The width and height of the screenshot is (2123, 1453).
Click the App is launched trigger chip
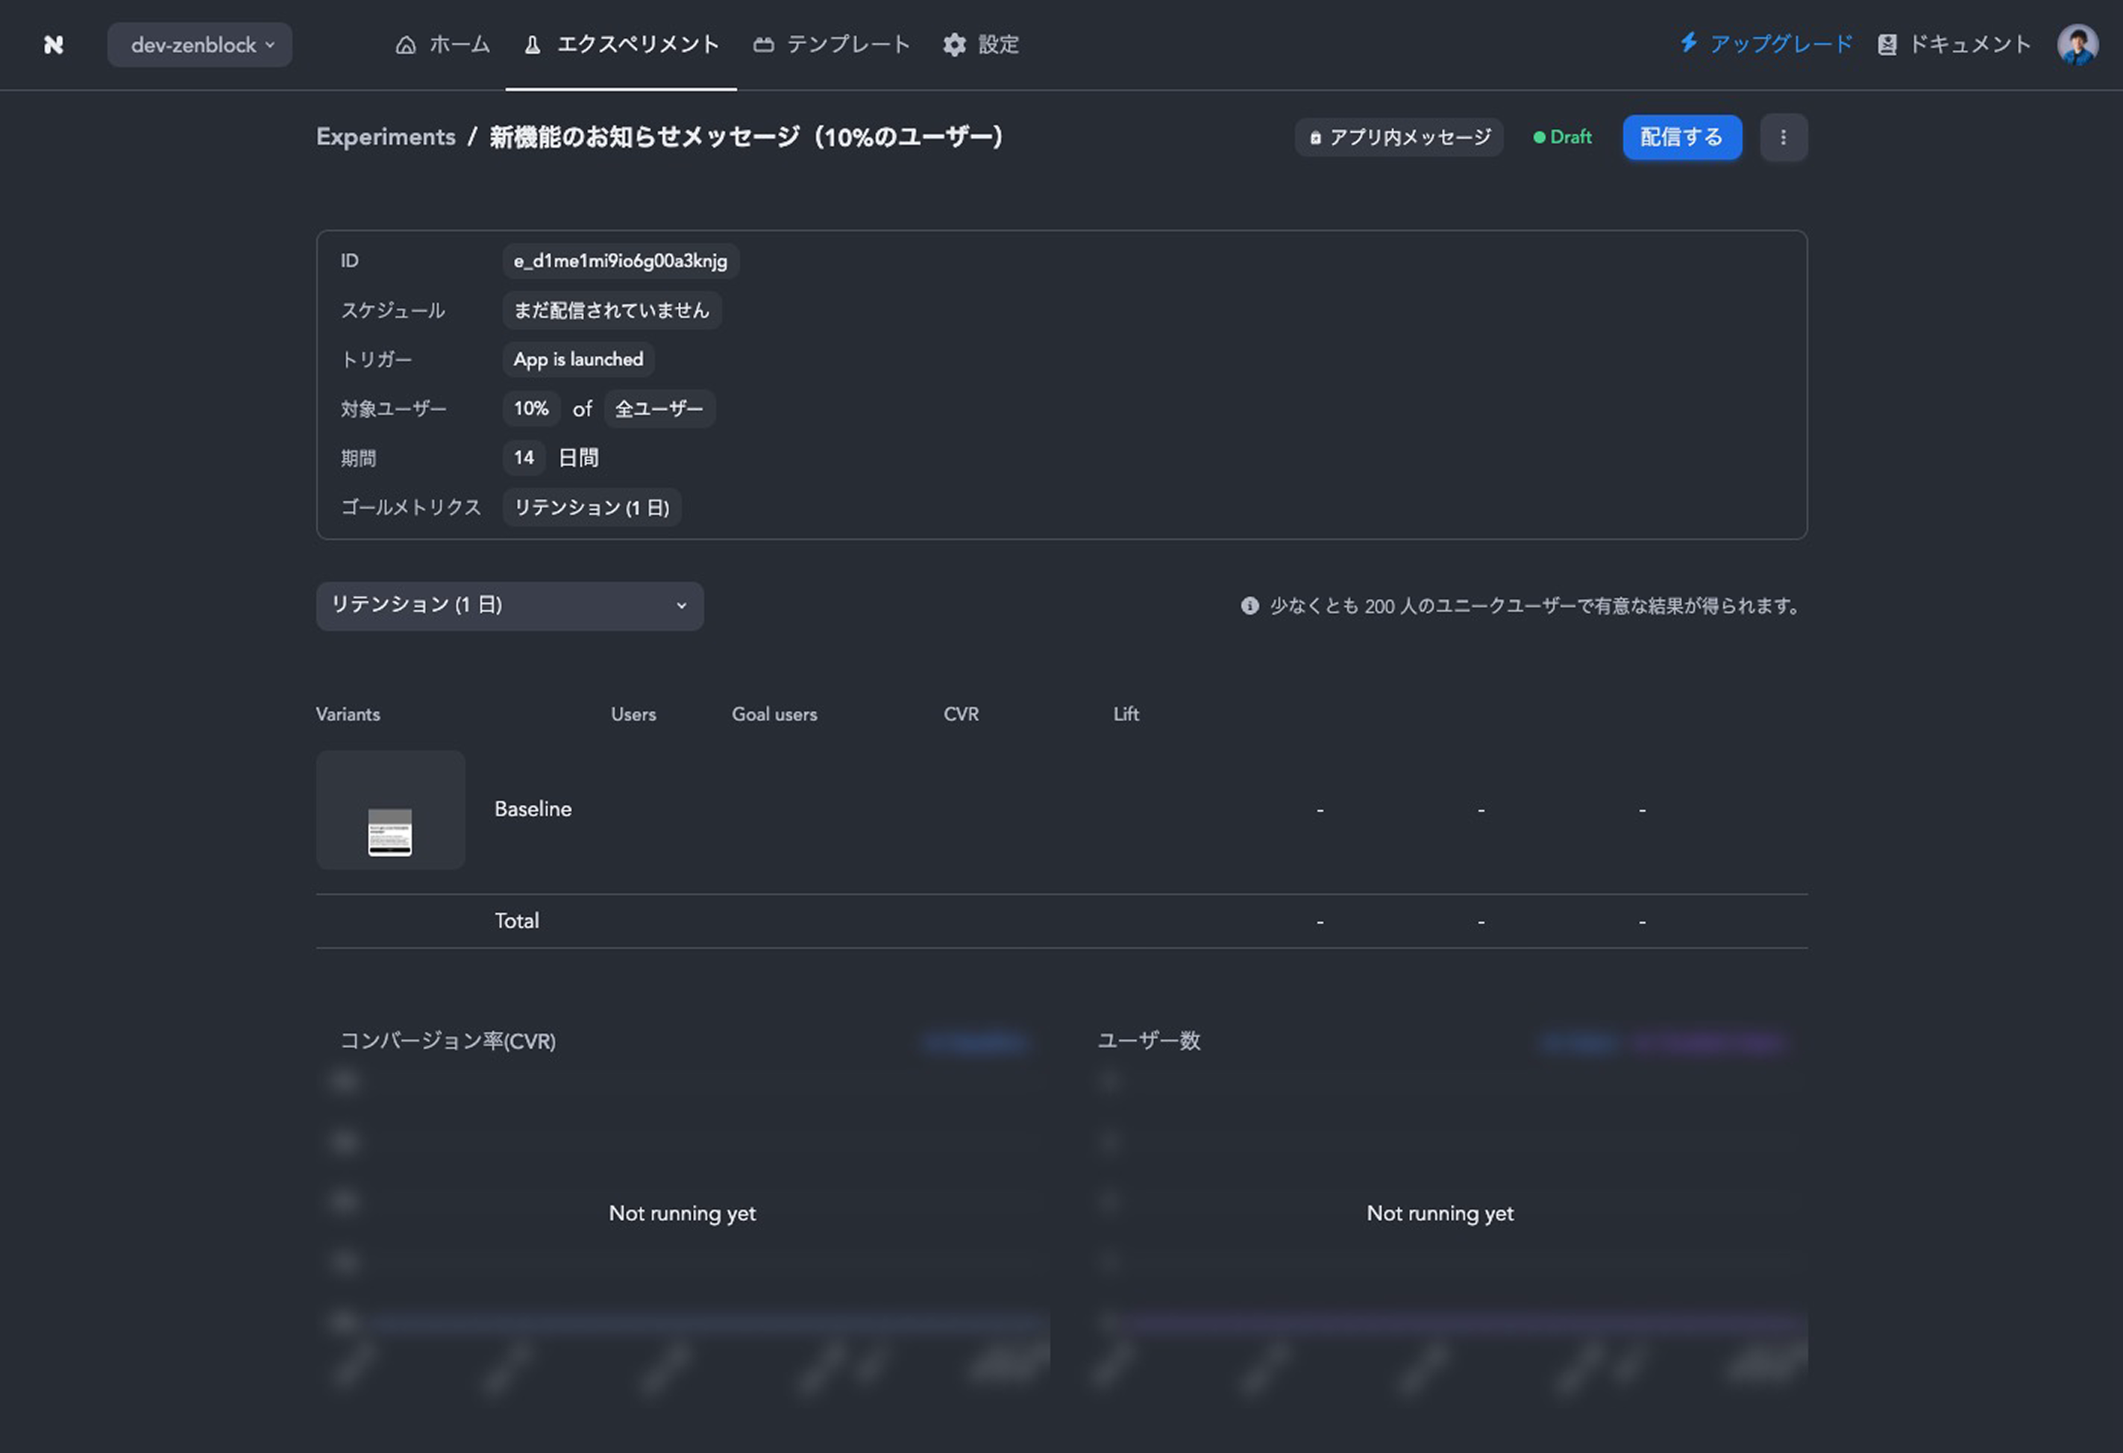coord(578,360)
